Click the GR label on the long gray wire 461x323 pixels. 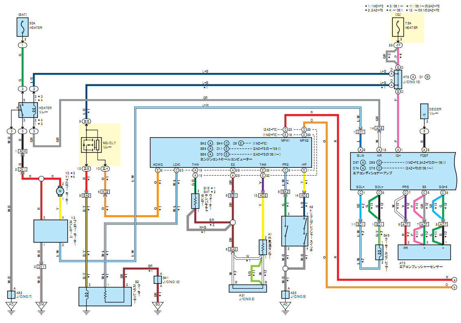tap(205, 98)
